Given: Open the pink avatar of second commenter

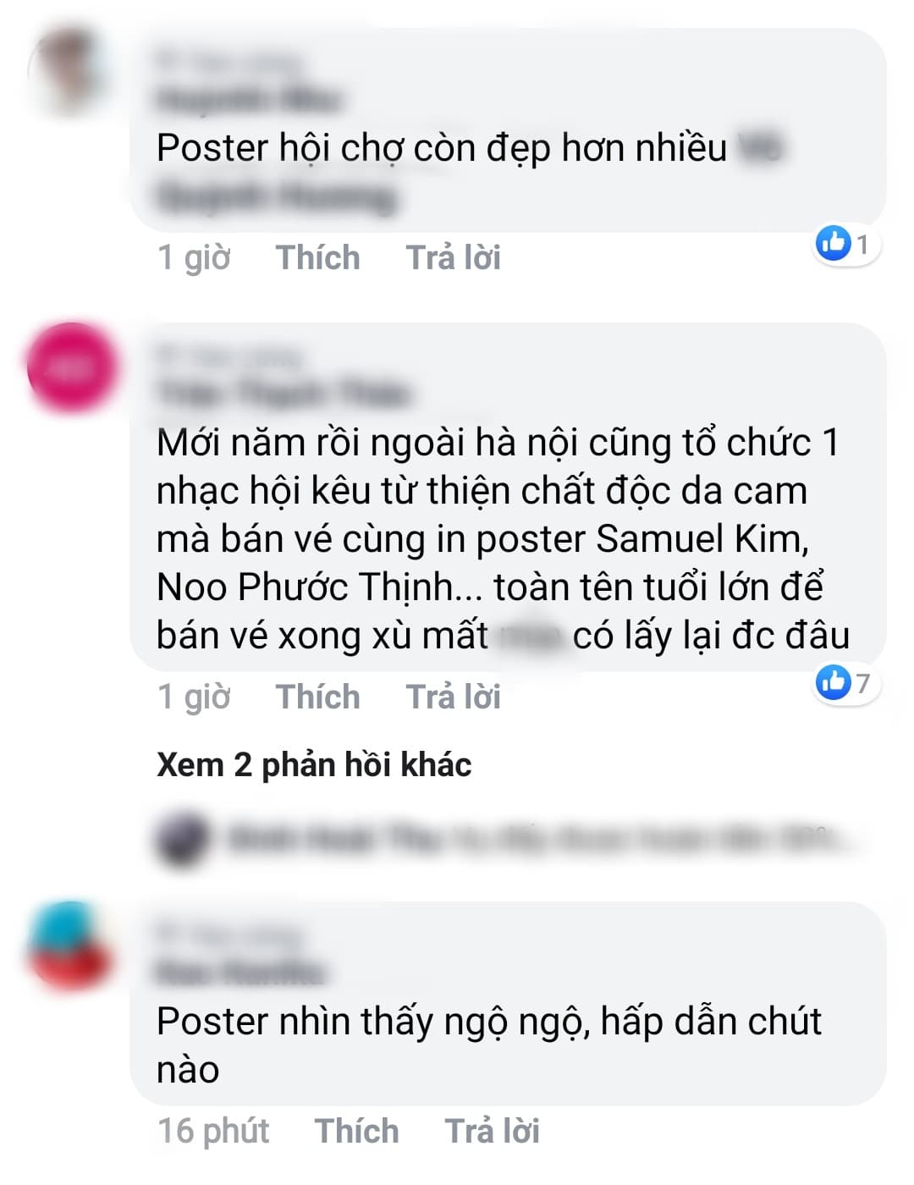Looking at the screenshot, I should pyautogui.click(x=73, y=367).
